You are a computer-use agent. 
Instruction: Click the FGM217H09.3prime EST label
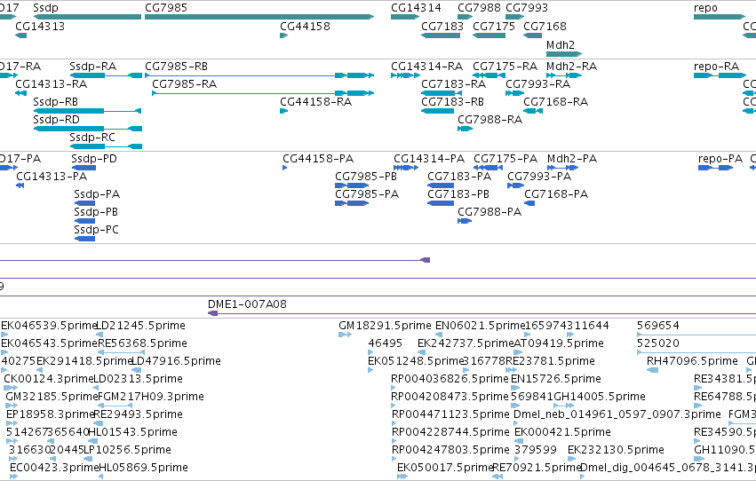[150, 397]
